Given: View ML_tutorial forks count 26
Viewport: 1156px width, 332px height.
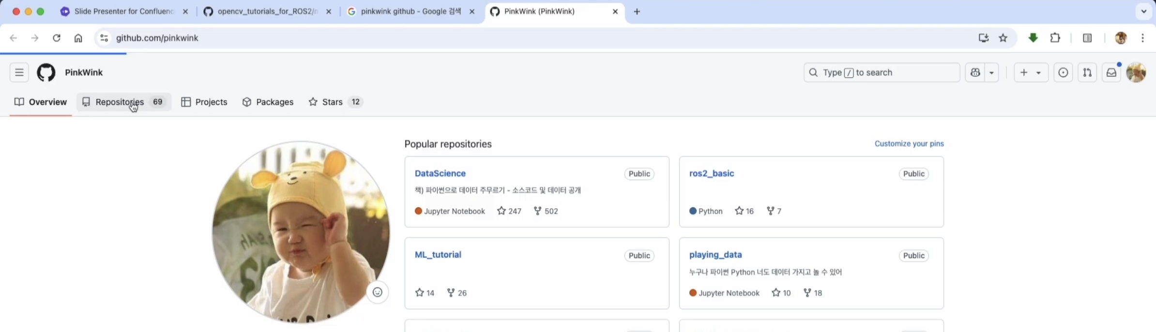Looking at the screenshot, I should [457, 293].
